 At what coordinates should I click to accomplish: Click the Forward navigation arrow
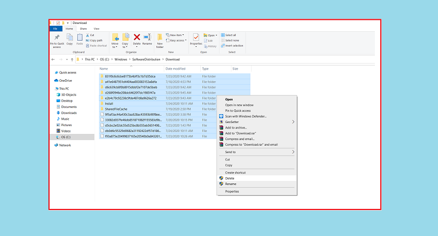click(60, 59)
